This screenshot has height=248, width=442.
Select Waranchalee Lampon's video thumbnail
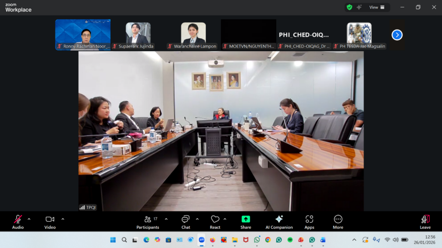coord(193,34)
